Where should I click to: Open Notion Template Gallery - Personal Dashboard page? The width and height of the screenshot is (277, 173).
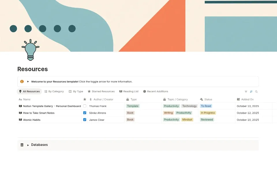coord(52,106)
